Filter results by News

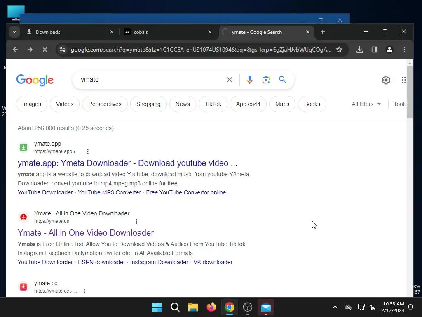pos(183,104)
